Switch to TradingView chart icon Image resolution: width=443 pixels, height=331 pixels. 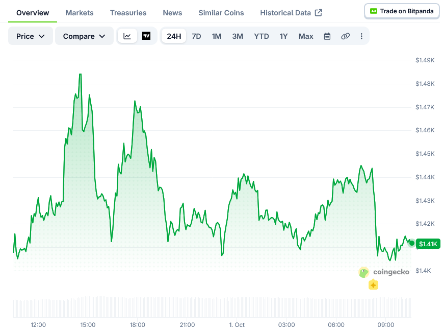146,36
